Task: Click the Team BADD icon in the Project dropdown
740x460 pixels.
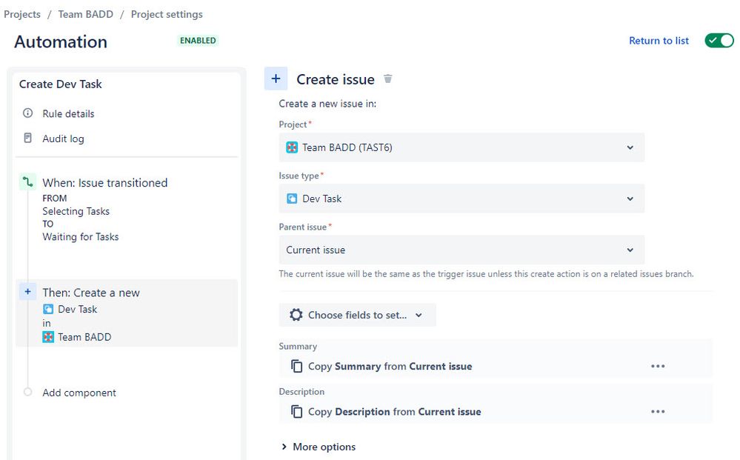Action: click(292, 147)
